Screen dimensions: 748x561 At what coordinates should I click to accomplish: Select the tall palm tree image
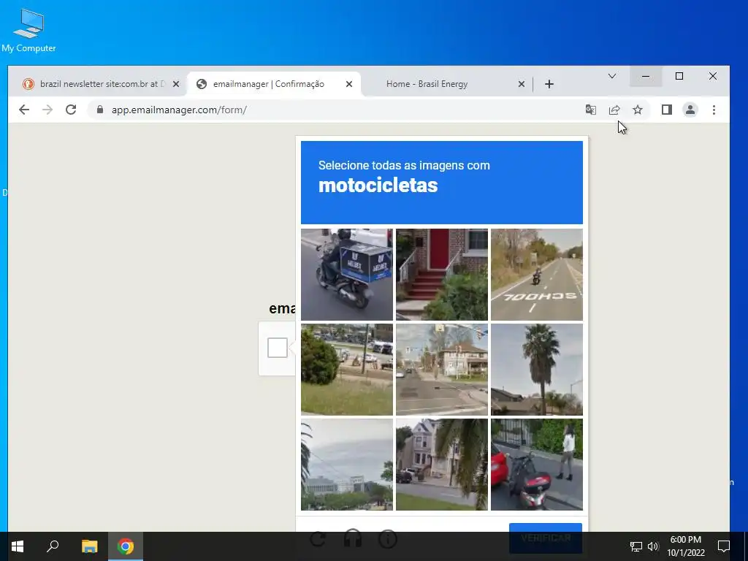[537, 369]
